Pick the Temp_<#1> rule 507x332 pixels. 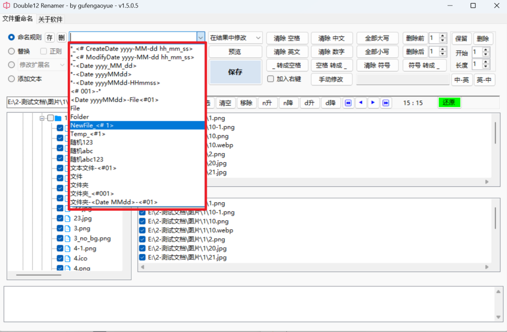[138, 134]
